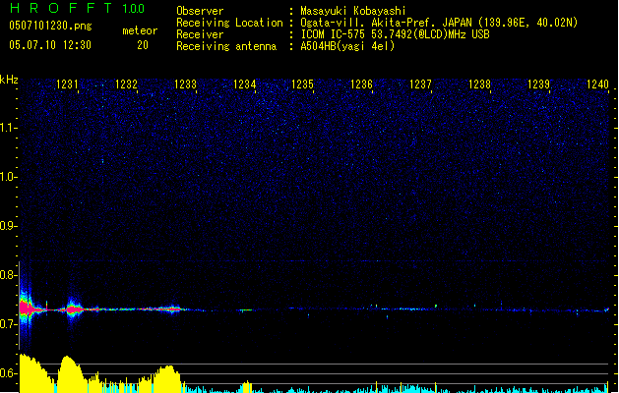Click the small yellow amplitude peak near 1234

pos(246,387)
